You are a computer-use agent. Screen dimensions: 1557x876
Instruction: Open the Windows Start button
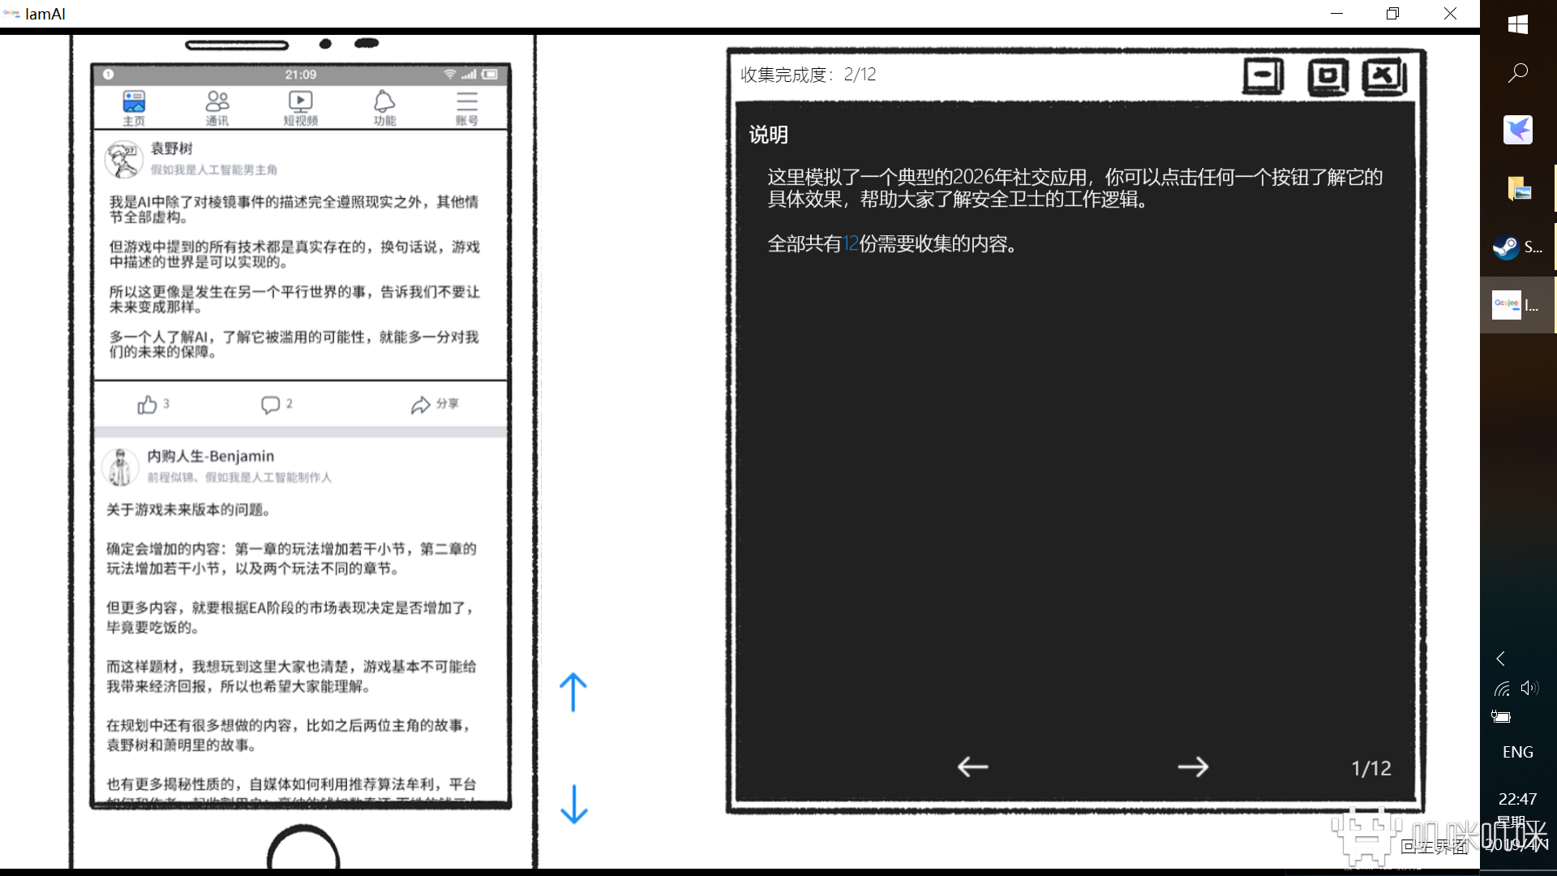pyautogui.click(x=1518, y=24)
